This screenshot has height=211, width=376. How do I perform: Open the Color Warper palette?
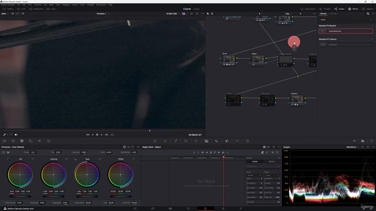[165, 141]
